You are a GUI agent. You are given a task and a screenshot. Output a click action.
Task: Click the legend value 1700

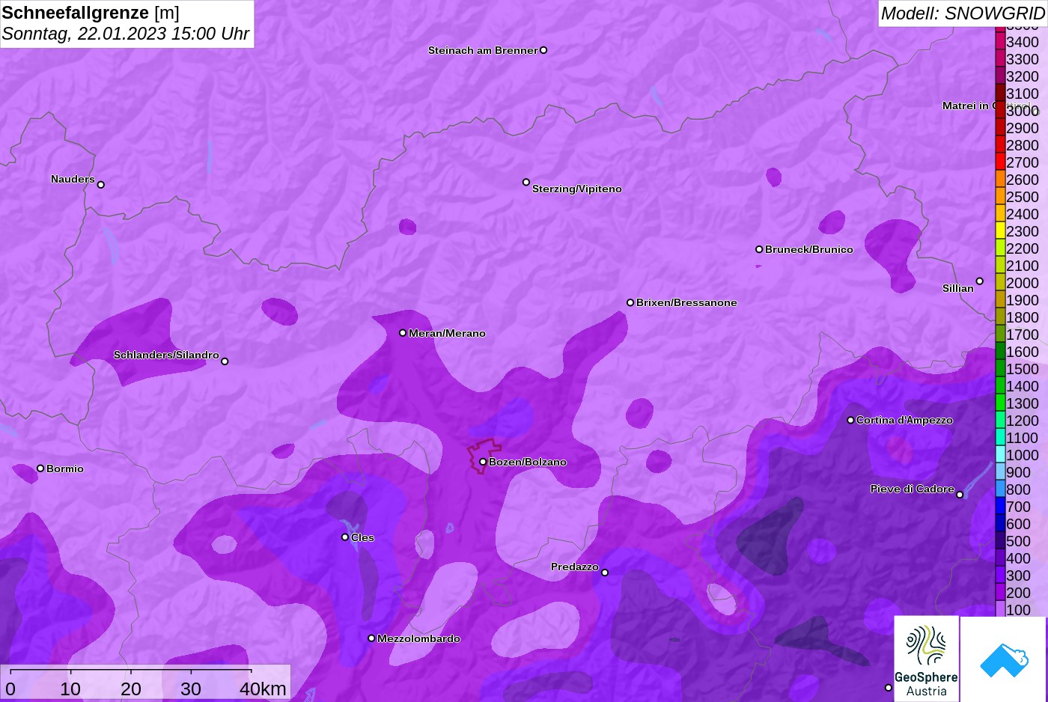click(x=1023, y=335)
